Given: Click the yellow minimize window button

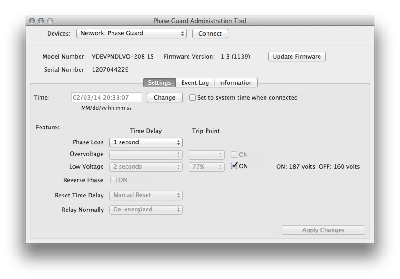Looking at the screenshot, I should (41, 21).
